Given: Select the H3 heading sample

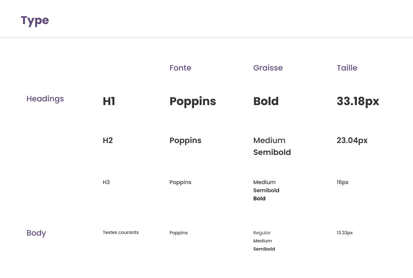Looking at the screenshot, I should pyautogui.click(x=106, y=182).
